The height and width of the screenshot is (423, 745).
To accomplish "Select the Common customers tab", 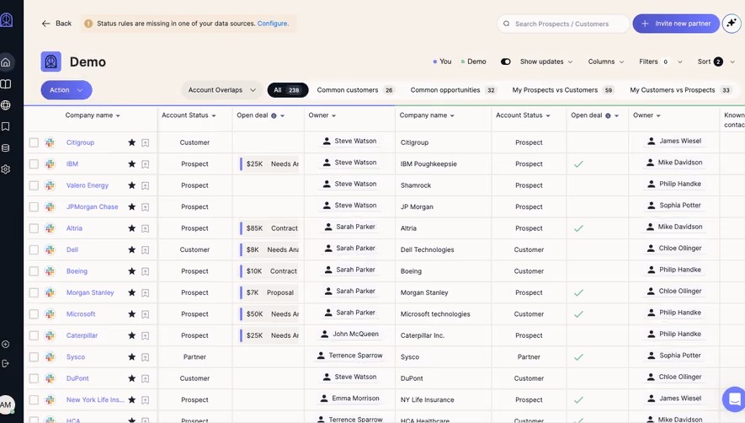I will click(x=355, y=90).
